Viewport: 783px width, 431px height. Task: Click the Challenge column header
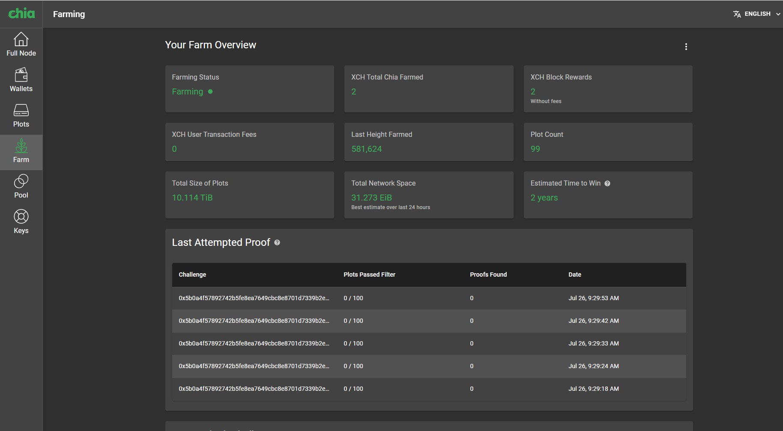(x=192, y=275)
